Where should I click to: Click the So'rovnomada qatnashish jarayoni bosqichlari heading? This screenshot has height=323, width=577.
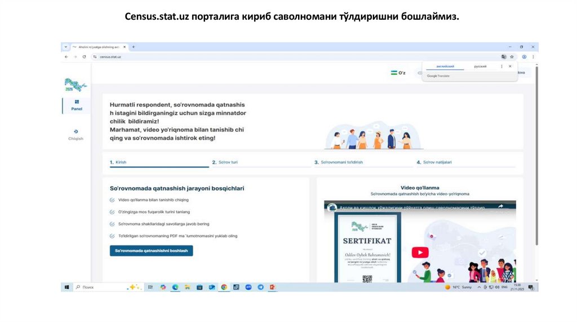pos(176,188)
